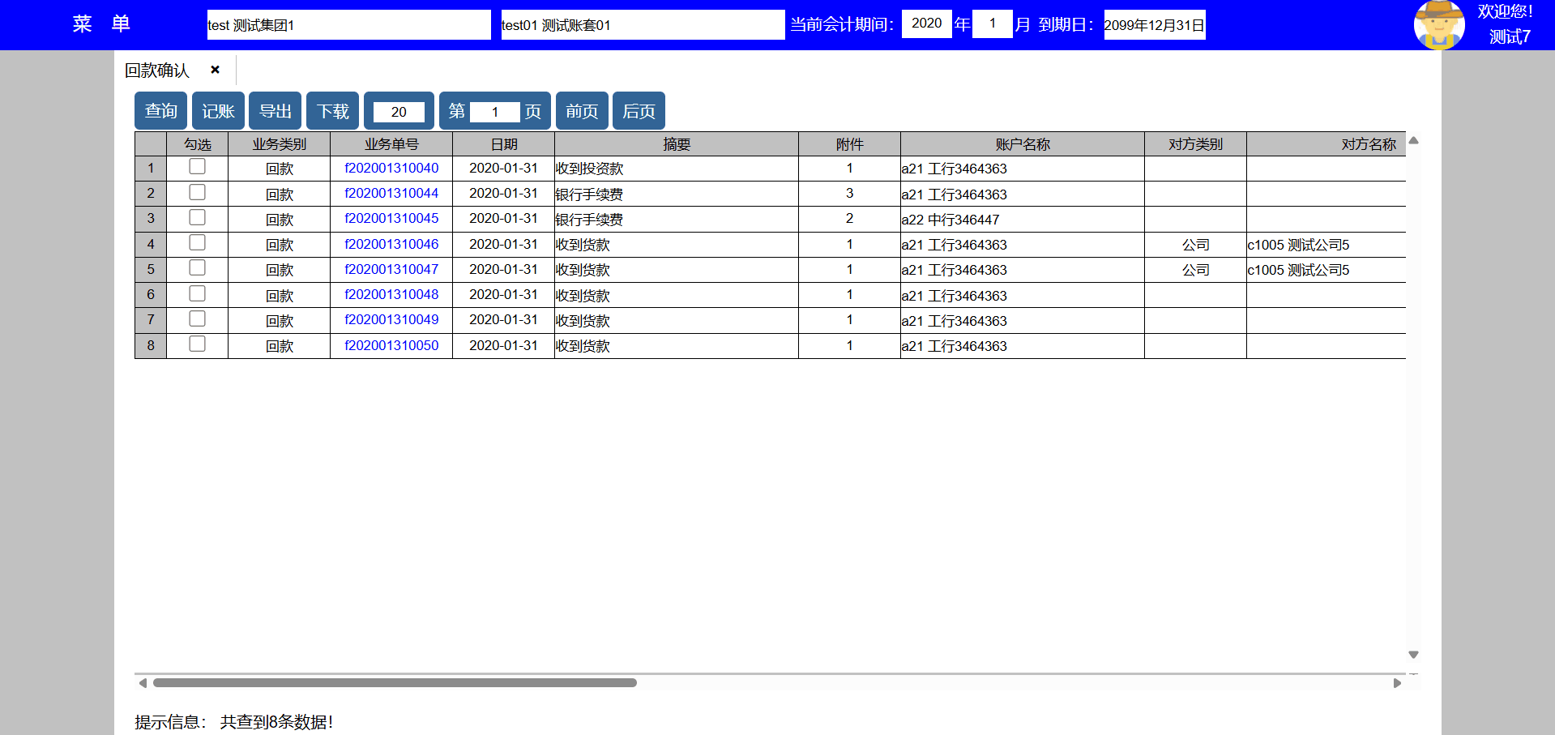Click the horizontal scrollbar right arrow

1397,683
